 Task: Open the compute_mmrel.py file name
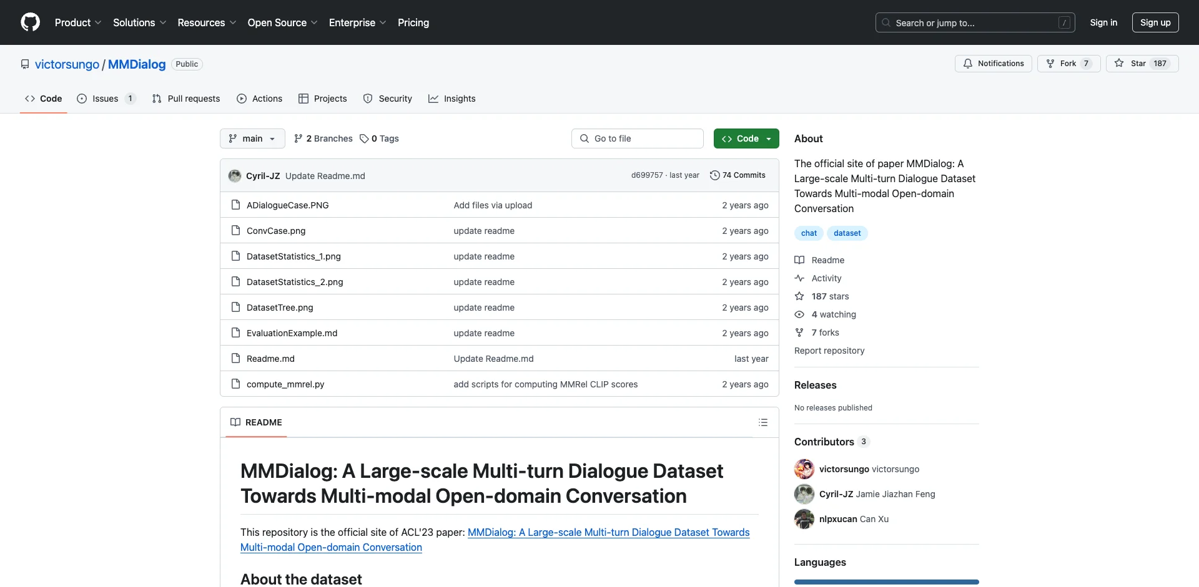coord(285,384)
